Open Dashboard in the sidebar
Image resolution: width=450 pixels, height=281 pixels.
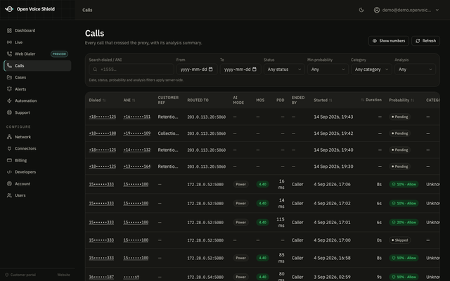pyautogui.click(x=37, y=30)
